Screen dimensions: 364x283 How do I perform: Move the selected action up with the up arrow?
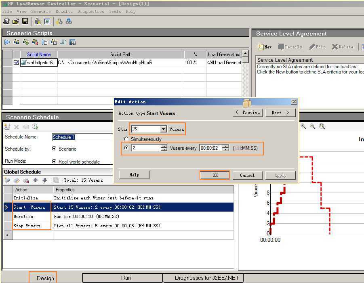pos(35,180)
